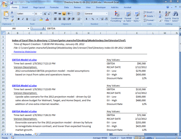The image size is (181, 139).
Task: Click AutoSum sigma icon
Action: click(160, 12)
